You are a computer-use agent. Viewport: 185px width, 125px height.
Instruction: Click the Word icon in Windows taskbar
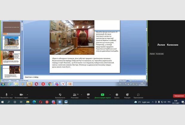[66, 102]
